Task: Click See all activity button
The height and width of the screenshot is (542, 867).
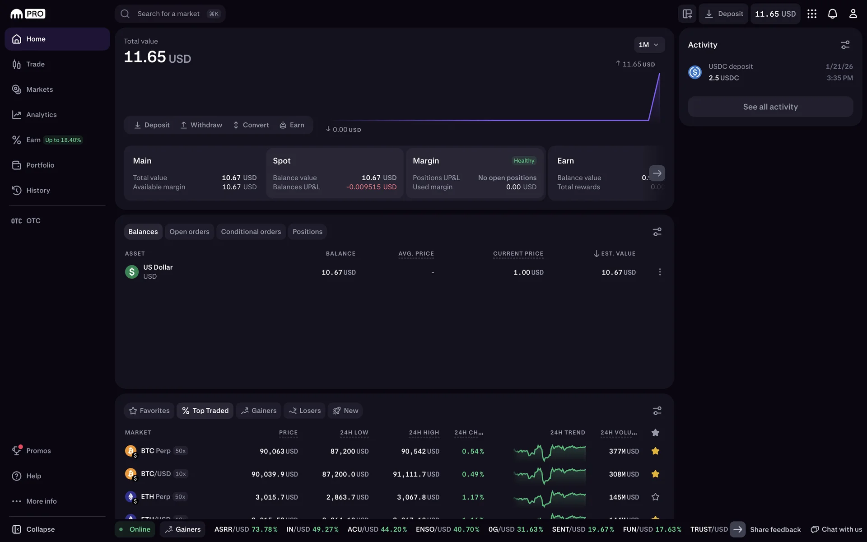Action: tap(770, 107)
